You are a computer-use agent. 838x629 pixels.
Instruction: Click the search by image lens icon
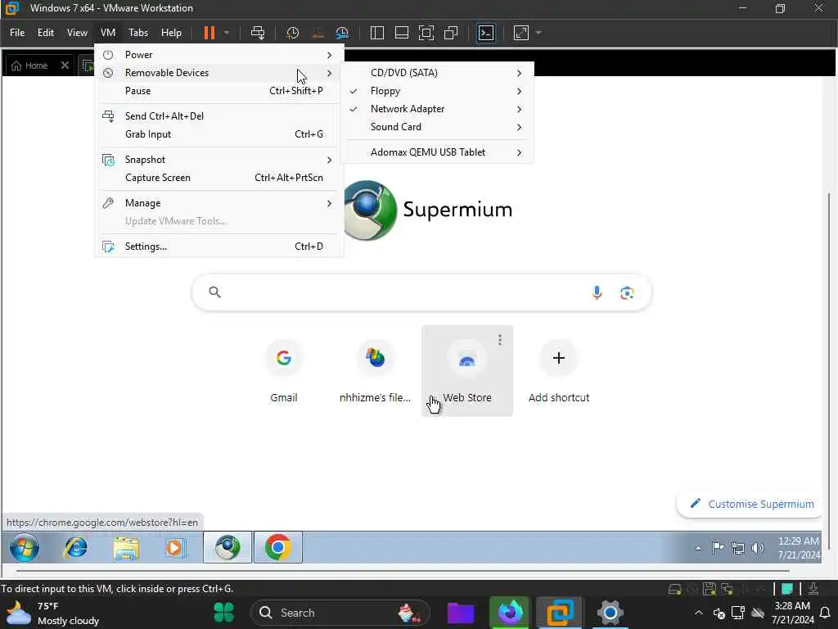[627, 292]
